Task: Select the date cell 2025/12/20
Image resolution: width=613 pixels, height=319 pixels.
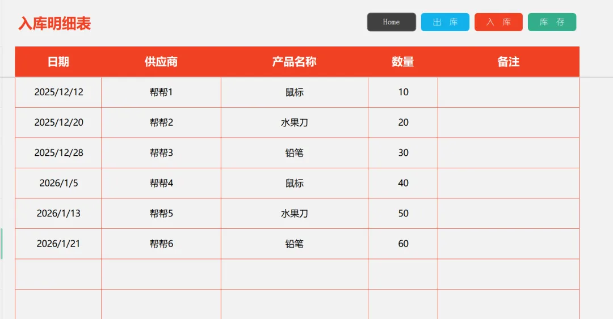Action: pyautogui.click(x=58, y=122)
